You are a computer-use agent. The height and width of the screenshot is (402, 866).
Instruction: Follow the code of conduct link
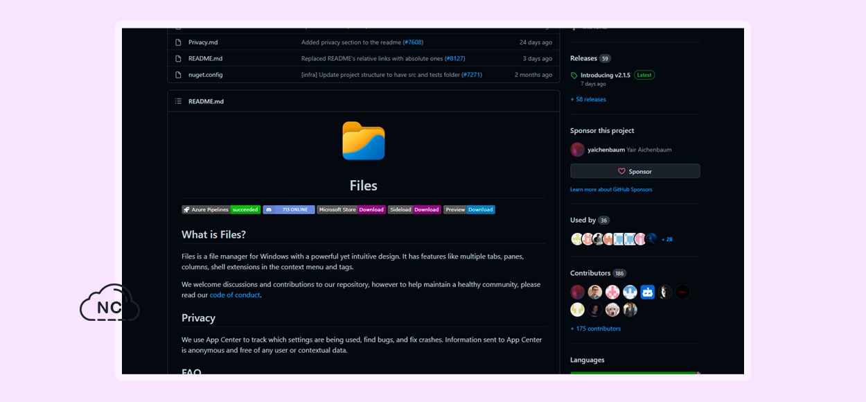(235, 295)
